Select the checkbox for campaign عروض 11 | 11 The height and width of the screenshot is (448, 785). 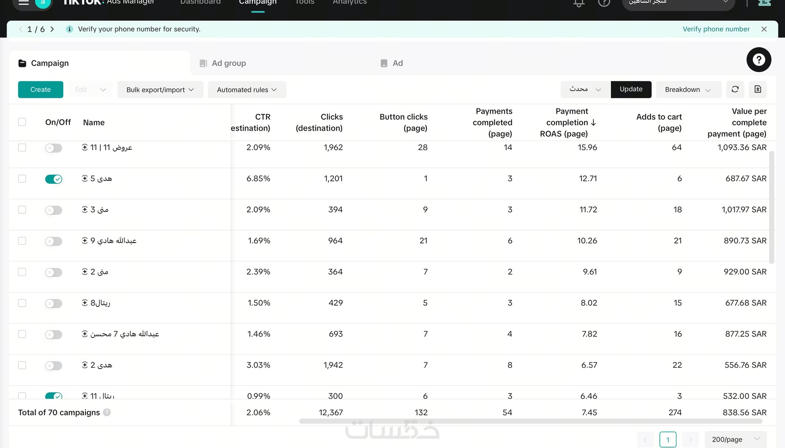(22, 148)
